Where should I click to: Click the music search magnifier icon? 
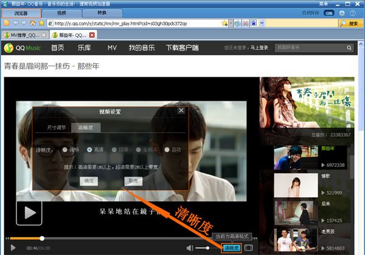(349, 47)
